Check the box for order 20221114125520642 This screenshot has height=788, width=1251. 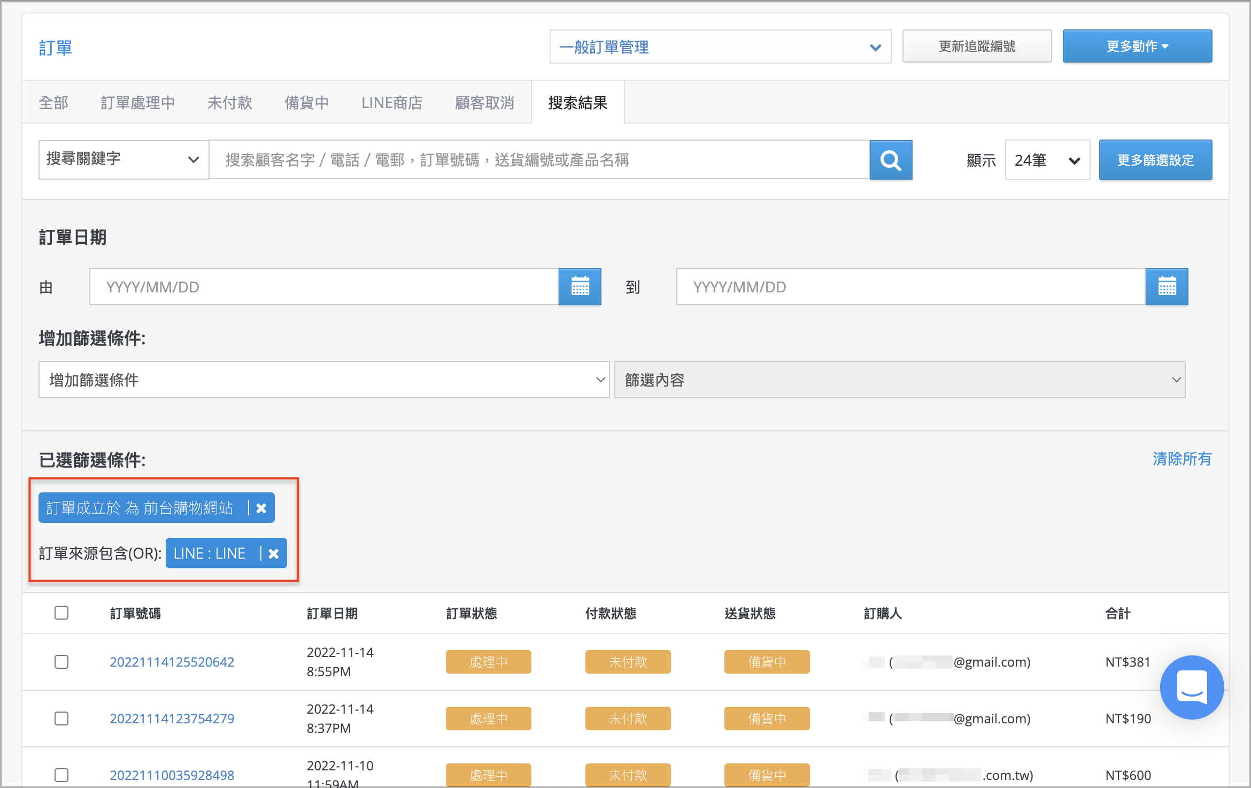(x=61, y=662)
